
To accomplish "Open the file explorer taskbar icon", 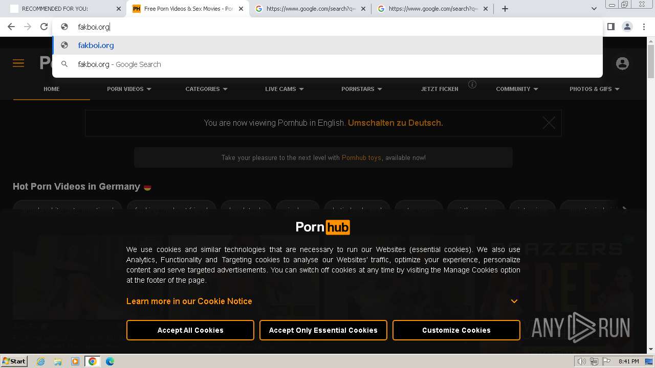I will click(58, 361).
